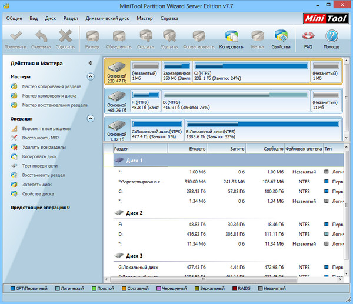The image size is (353, 304).
Task: Open the Справка menu
Action: (x=170, y=18)
